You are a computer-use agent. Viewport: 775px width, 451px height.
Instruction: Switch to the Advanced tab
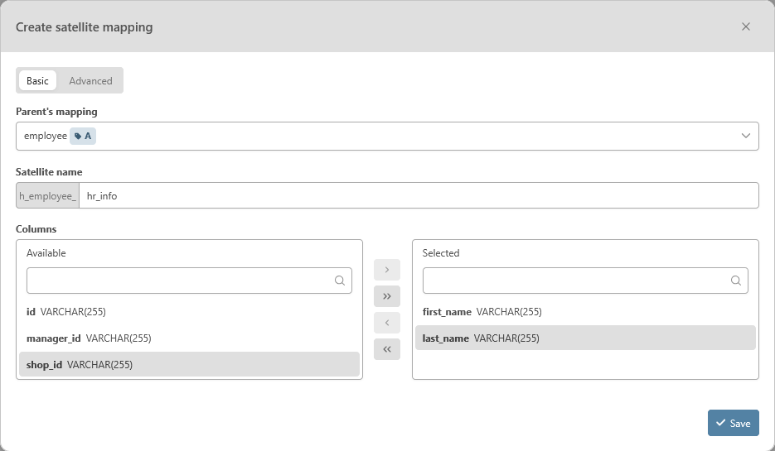point(90,80)
